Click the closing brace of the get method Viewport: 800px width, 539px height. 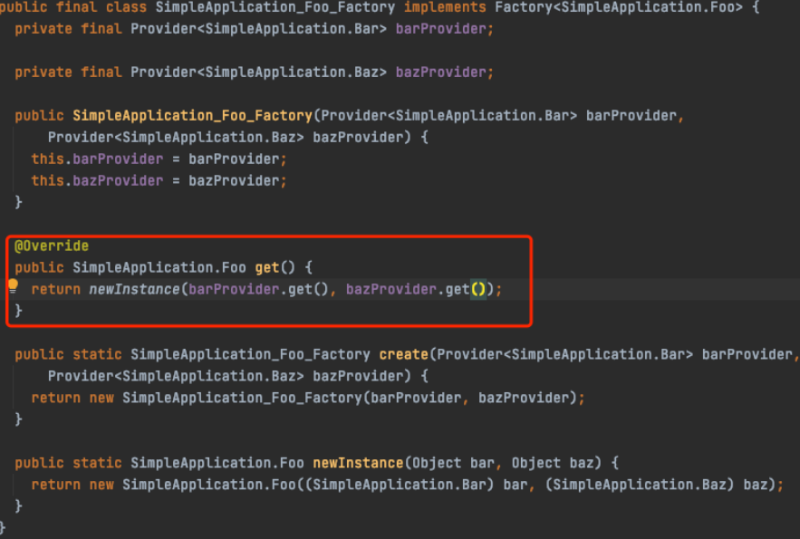click(18, 310)
